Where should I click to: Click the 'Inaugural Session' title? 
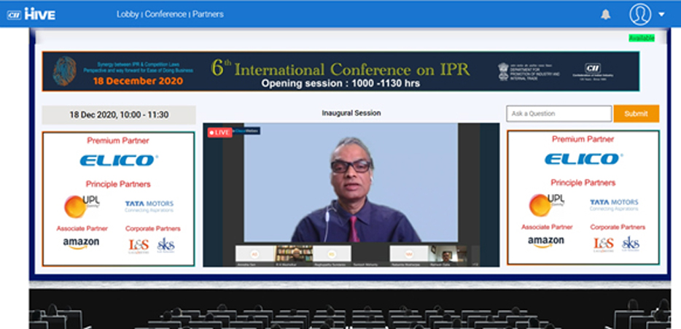(351, 113)
